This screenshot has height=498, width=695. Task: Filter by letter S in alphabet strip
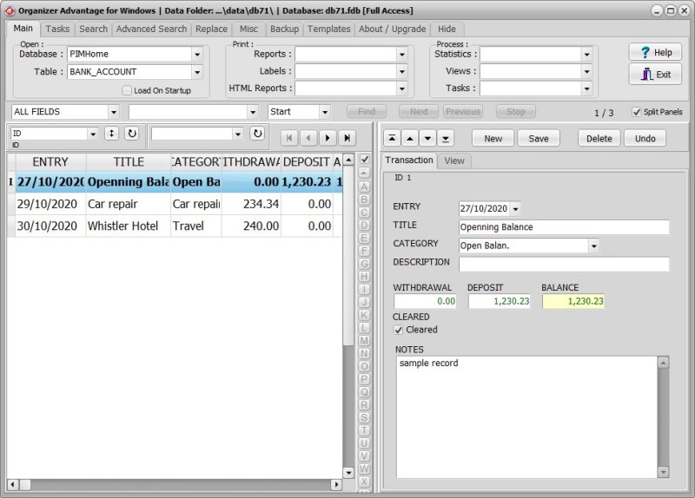[x=364, y=417]
